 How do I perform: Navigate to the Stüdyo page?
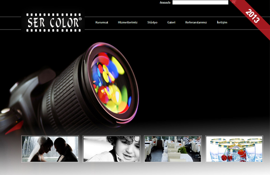coord(153,22)
